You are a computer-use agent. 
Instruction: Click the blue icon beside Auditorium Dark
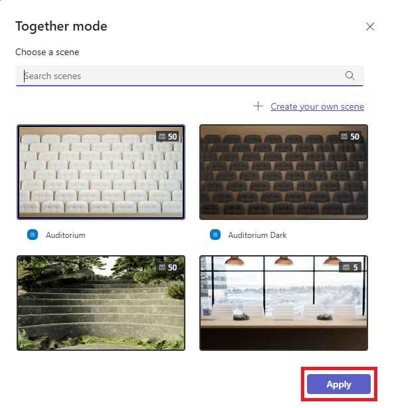point(215,235)
